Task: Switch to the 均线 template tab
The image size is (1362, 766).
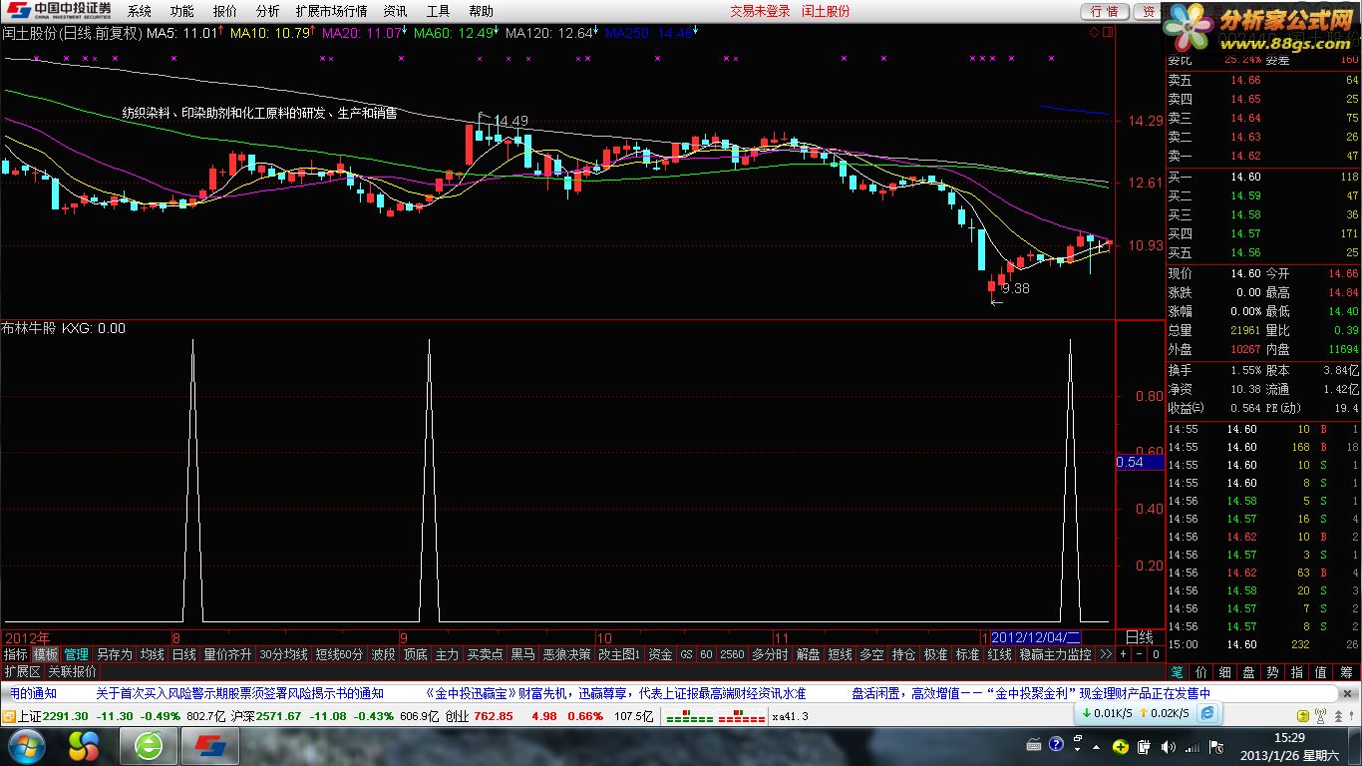Action: pos(152,654)
